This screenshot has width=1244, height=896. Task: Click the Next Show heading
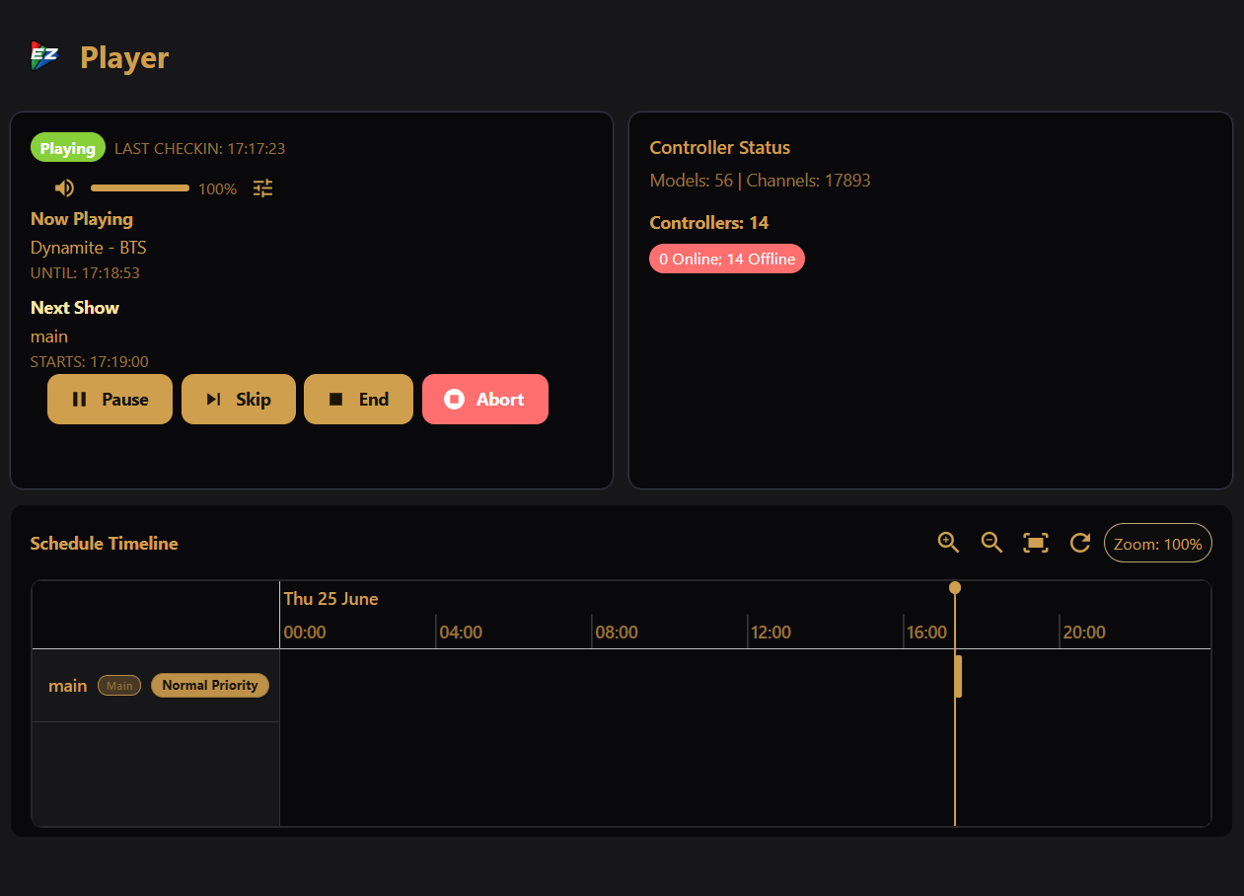[75, 307]
